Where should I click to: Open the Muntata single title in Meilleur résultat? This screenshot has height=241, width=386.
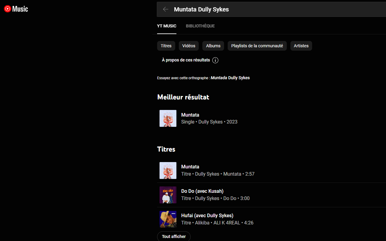coord(190,115)
